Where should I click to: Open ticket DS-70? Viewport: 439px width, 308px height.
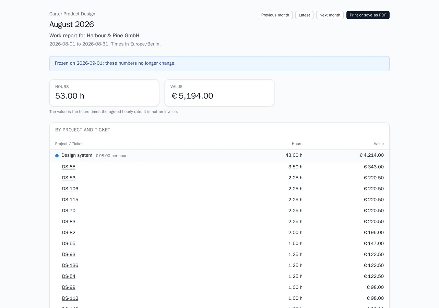[x=69, y=211]
